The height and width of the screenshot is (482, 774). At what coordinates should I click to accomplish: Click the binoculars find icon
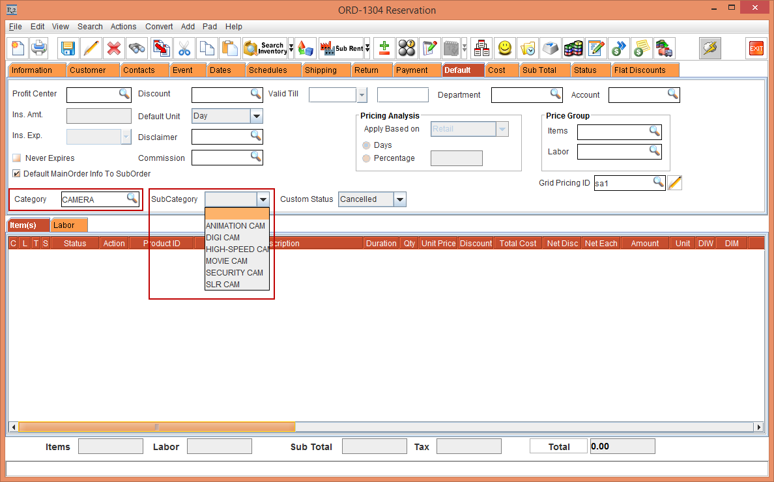pyautogui.click(x=136, y=48)
